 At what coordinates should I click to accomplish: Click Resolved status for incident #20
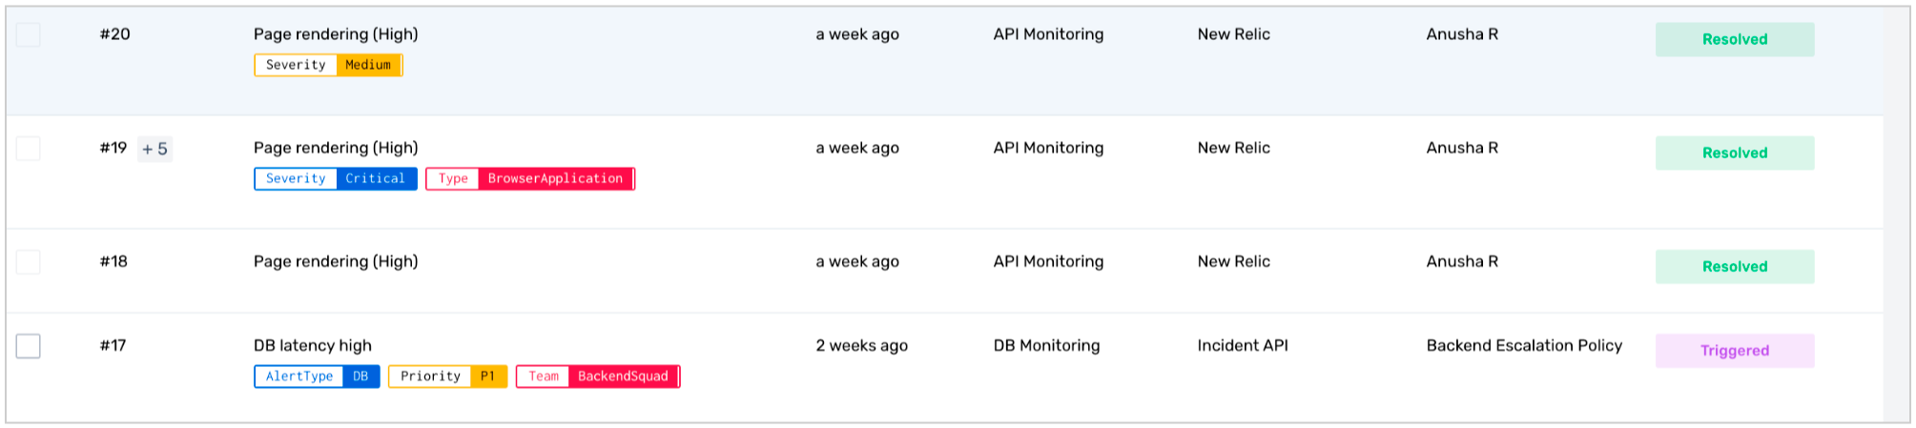point(1735,39)
